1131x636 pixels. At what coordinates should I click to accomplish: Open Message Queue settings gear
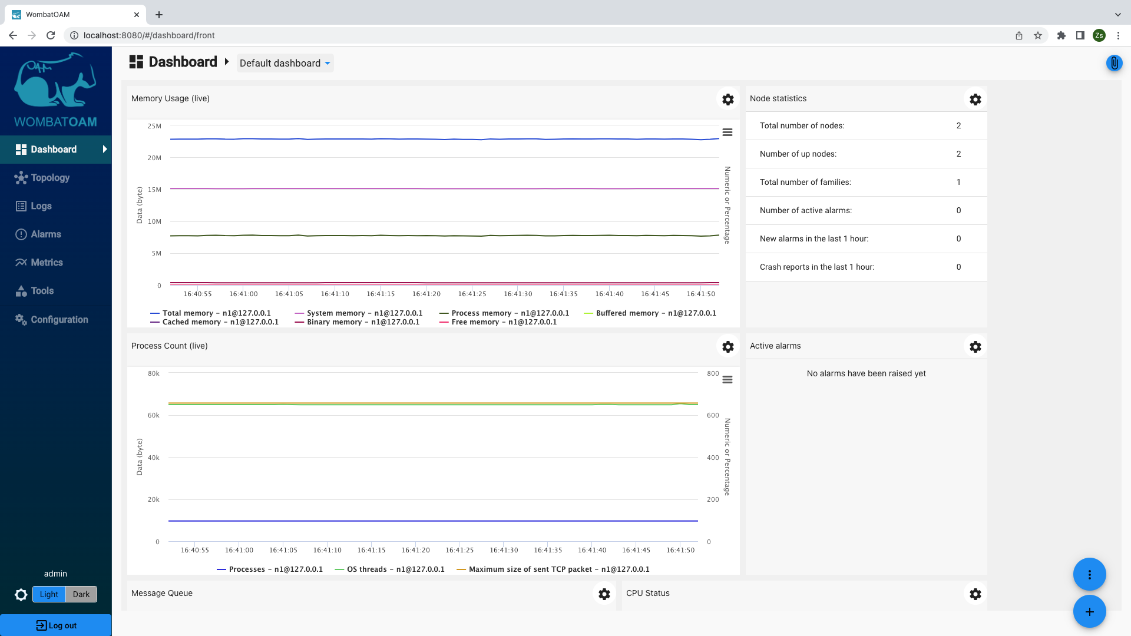point(604,594)
